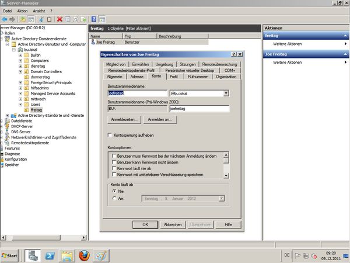
Task: Select the 'Am:' expiration radio button
Action: pos(114,198)
